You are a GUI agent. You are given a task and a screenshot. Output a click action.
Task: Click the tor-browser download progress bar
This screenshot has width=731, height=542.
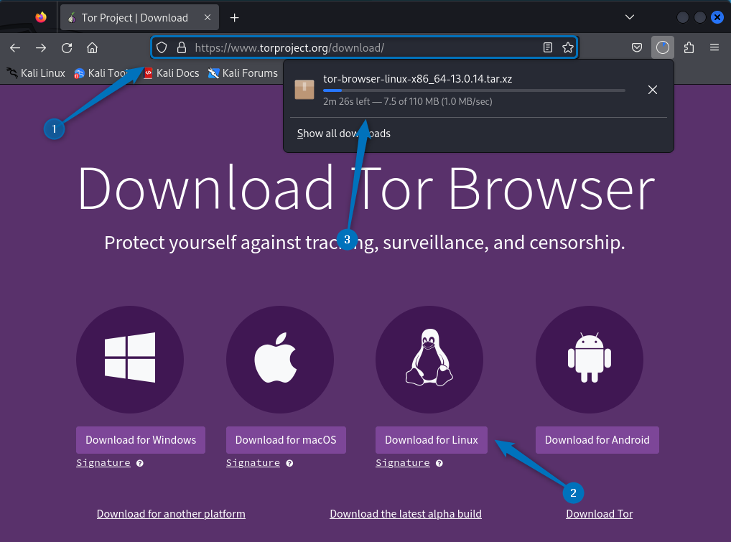474,90
